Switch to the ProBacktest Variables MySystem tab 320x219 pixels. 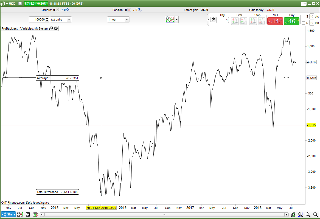(25, 28)
